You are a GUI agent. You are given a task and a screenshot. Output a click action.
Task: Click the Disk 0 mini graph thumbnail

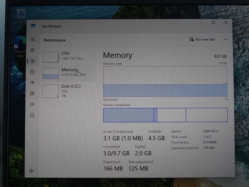pos(50,91)
